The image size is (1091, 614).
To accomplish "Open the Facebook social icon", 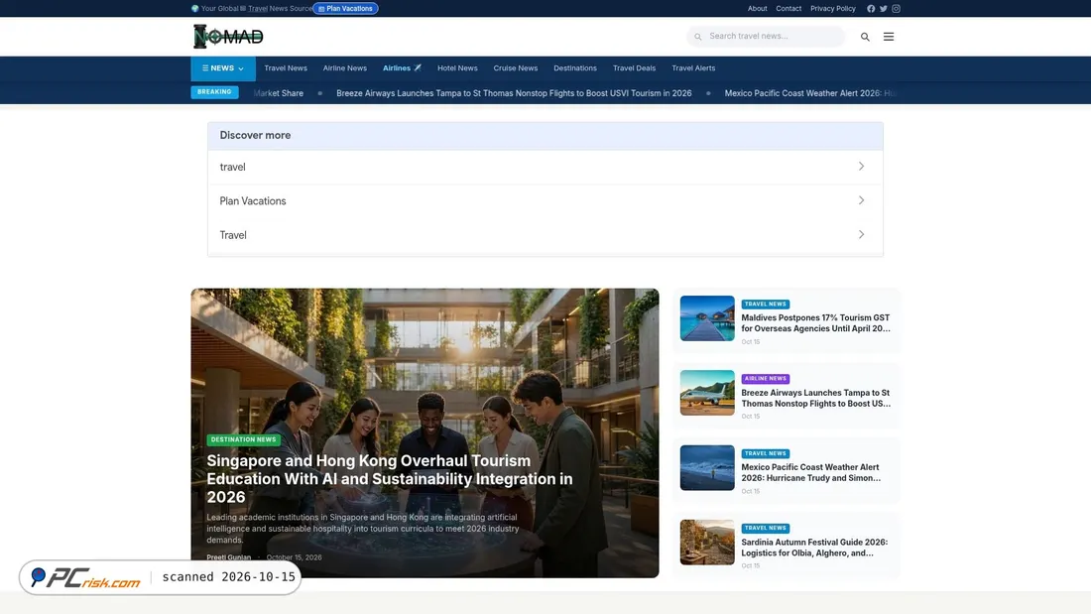I will 871,8.
